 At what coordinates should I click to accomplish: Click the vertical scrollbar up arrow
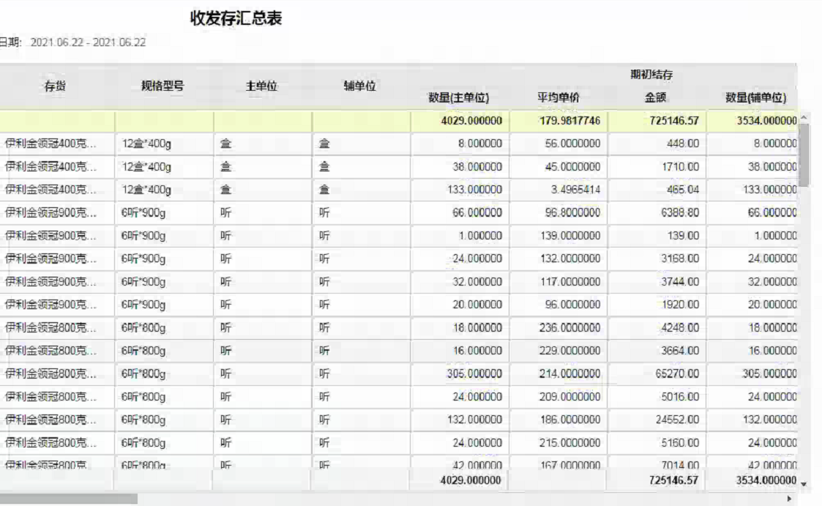[x=804, y=117]
